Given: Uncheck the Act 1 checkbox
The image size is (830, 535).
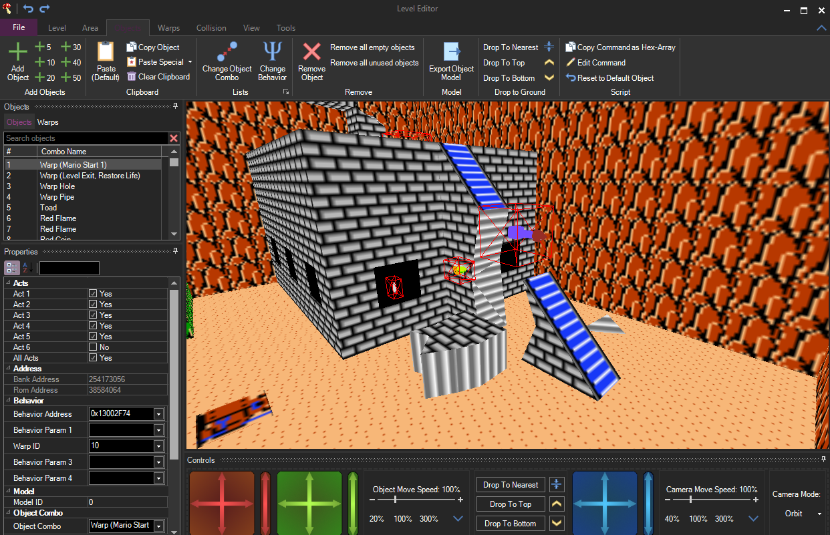Looking at the screenshot, I should tap(94, 294).
